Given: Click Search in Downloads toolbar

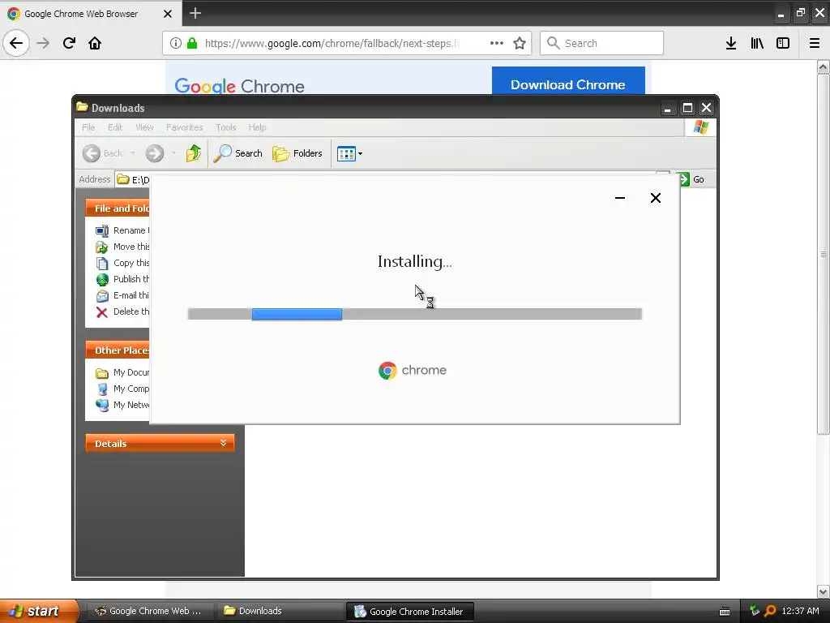Looking at the screenshot, I should pyautogui.click(x=237, y=153).
